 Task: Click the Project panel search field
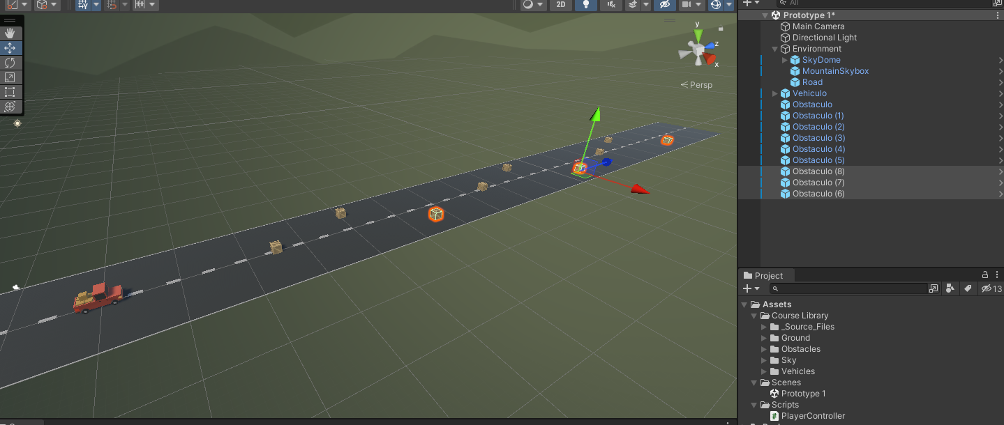tap(851, 288)
